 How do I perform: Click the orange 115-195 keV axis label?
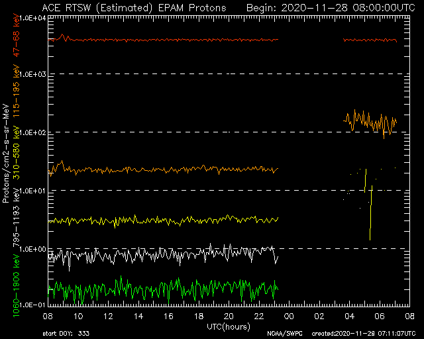point(17,91)
